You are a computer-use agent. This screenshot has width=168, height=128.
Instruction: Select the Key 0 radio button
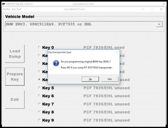39,47
